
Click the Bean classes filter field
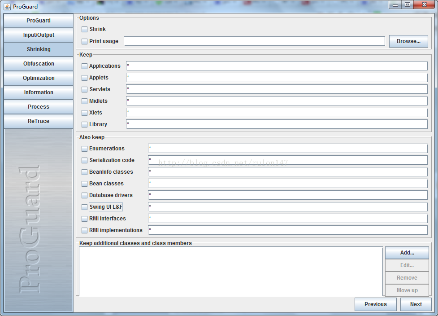[288, 184]
